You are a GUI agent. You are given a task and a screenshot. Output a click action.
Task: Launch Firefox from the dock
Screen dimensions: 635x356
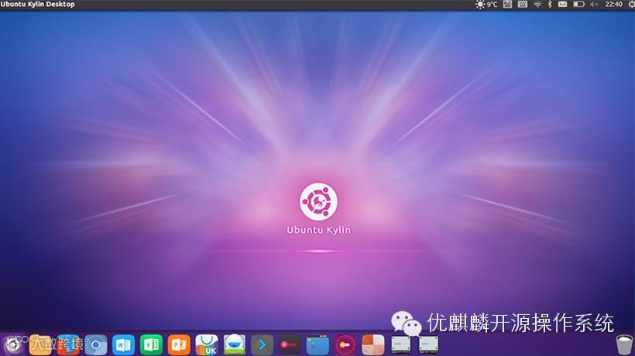click(68, 345)
